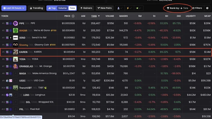Click ORANGELAD's $198K liquidity value
This screenshot has height=119, width=212.
coord(192,66)
